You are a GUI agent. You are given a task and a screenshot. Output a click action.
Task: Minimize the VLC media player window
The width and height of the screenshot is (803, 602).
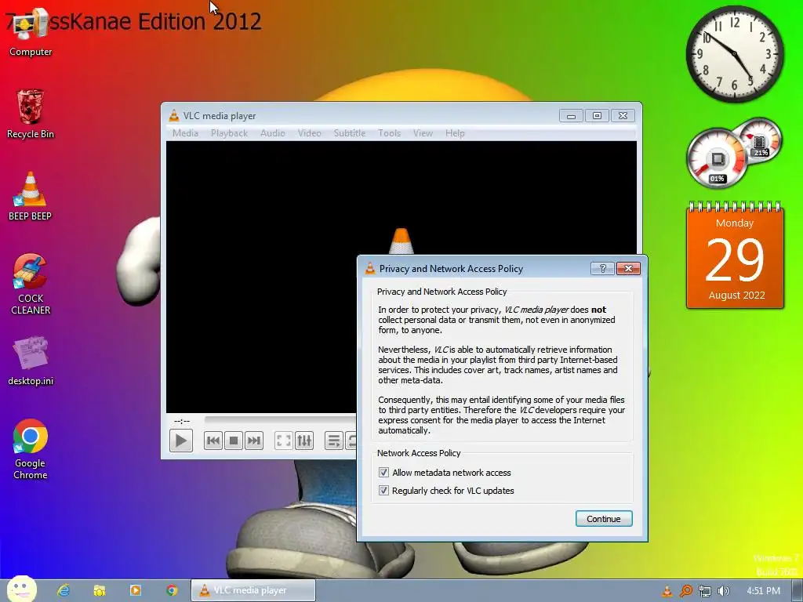click(571, 116)
